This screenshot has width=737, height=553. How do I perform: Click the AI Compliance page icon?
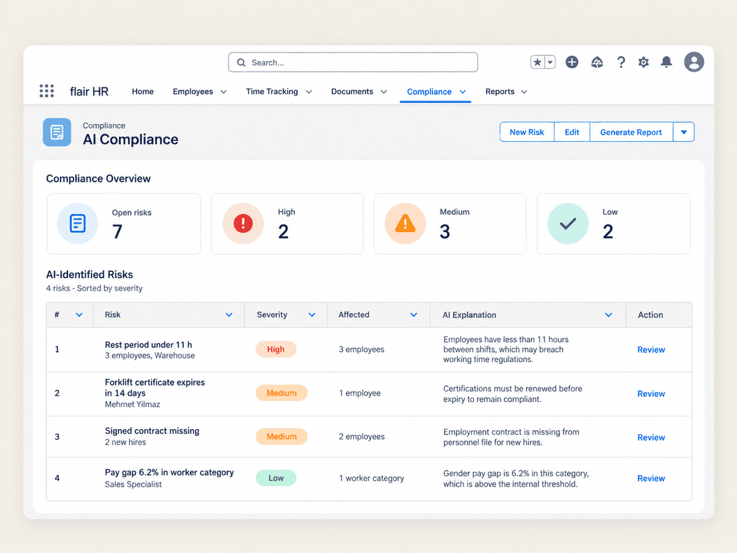[57, 132]
